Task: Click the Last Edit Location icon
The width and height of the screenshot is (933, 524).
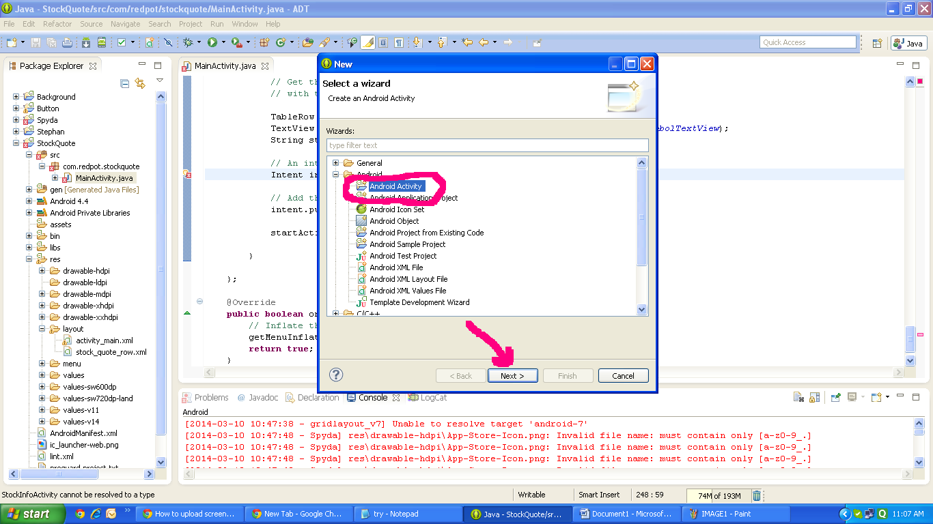Action: (467, 42)
